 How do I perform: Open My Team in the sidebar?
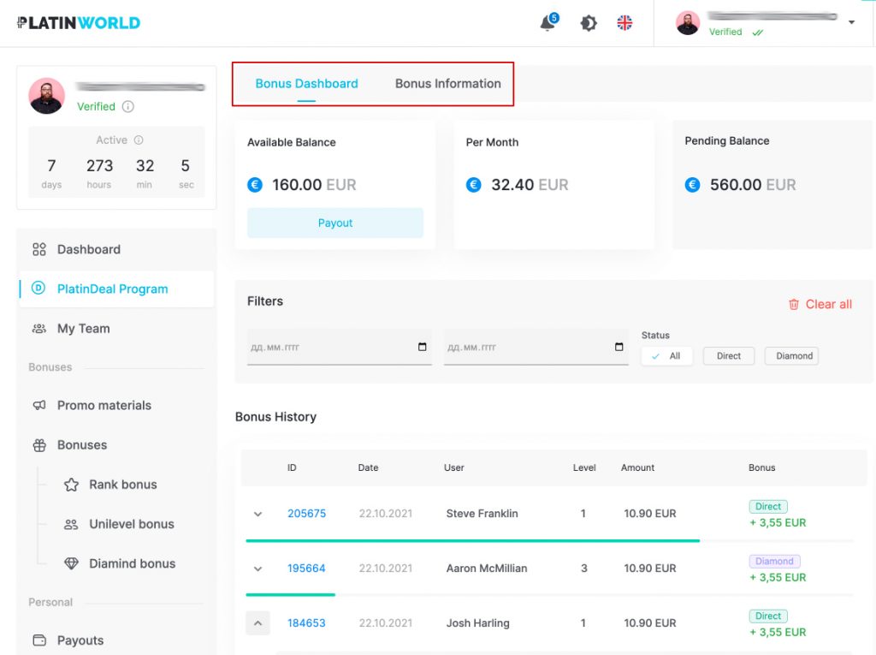coord(83,329)
